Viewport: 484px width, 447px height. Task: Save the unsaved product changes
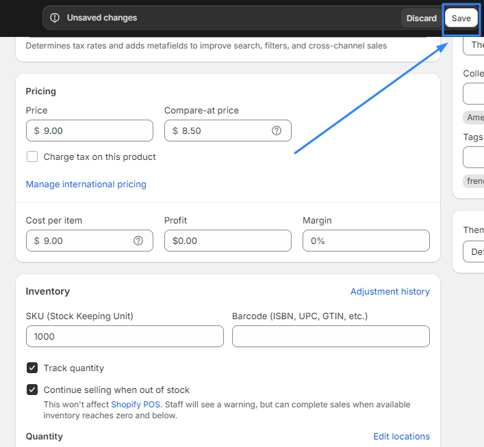(x=461, y=18)
